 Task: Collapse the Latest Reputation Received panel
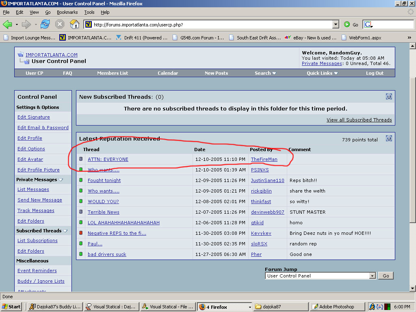[389, 139]
